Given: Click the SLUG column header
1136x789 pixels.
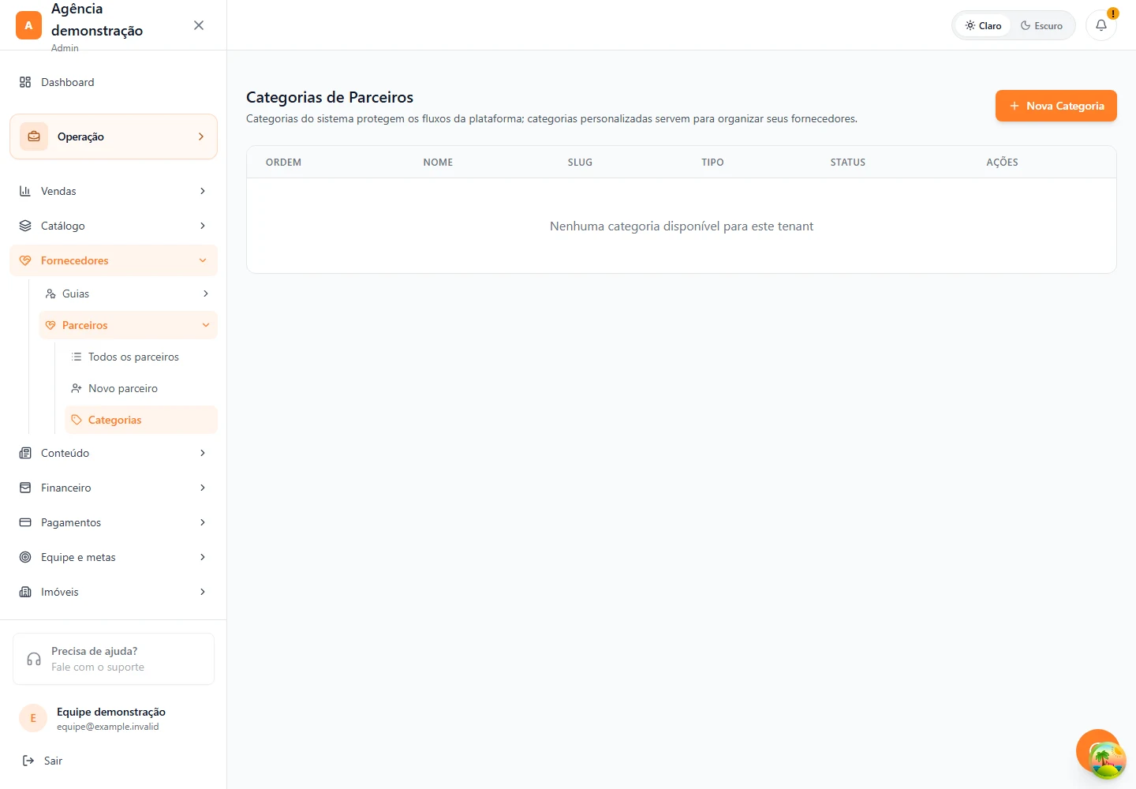Looking at the screenshot, I should pyautogui.click(x=580, y=163).
